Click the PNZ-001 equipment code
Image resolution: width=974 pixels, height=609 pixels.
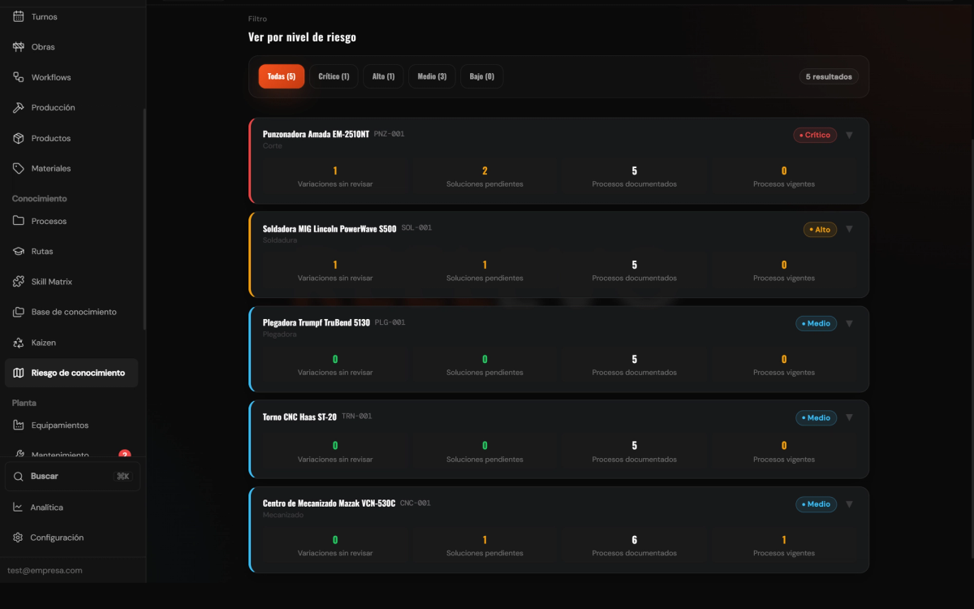[x=389, y=134]
